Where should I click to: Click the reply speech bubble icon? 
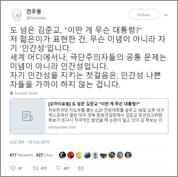pyautogui.click(x=13, y=168)
